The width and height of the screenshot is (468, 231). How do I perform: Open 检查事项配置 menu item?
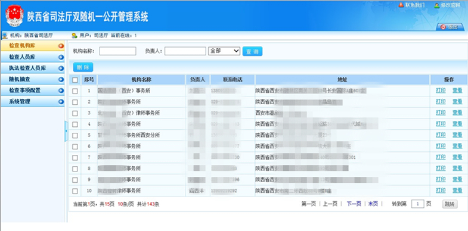click(x=33, y=90)
